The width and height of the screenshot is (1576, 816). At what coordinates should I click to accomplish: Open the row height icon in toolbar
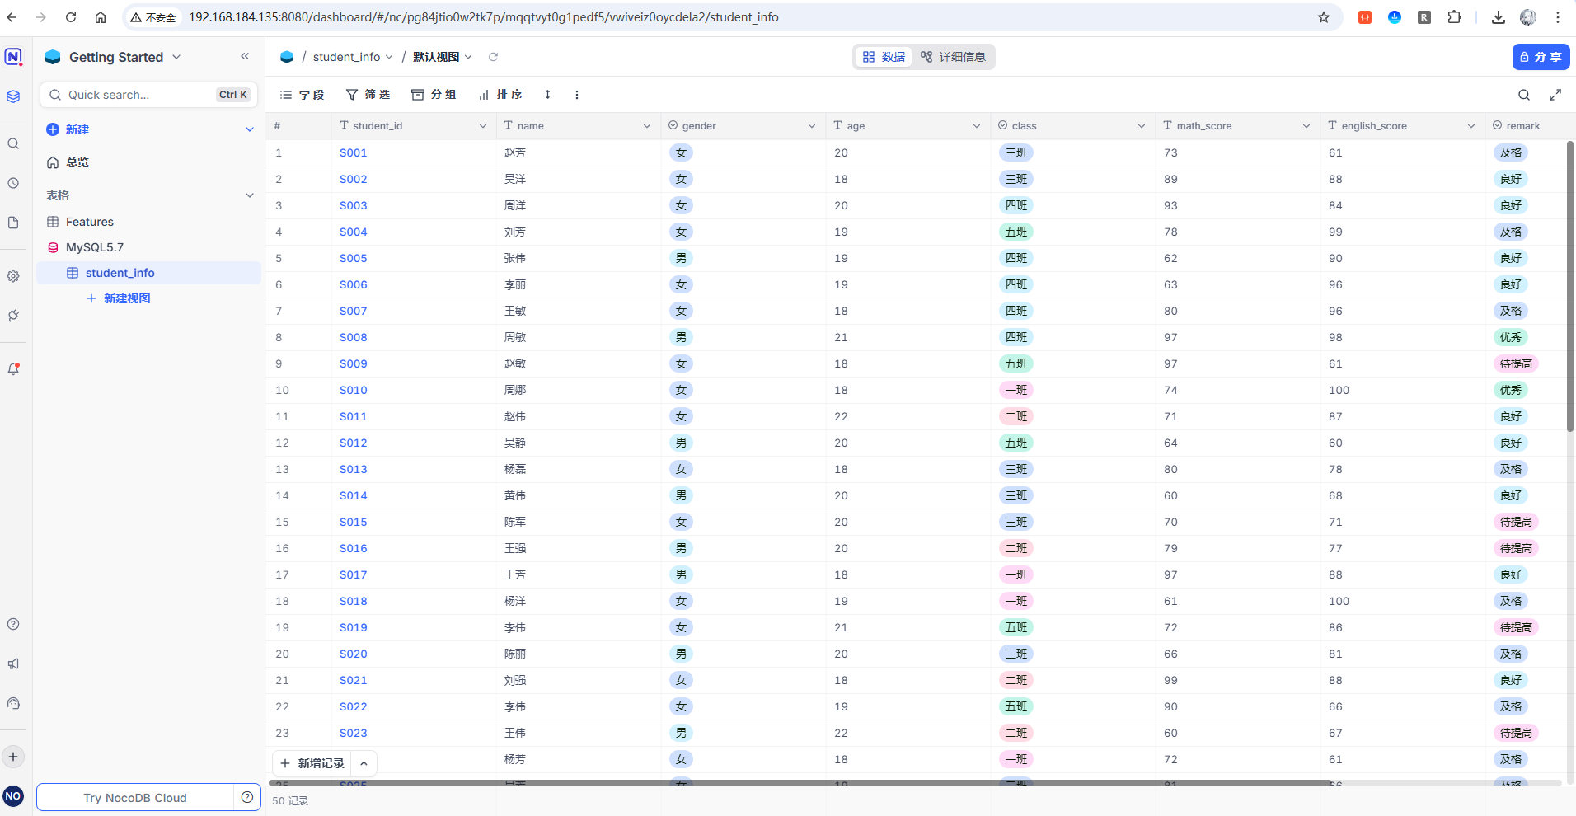coord(547,95)
